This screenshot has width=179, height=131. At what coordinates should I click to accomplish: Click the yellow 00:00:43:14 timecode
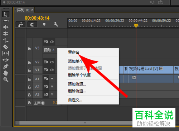point(37,18)
